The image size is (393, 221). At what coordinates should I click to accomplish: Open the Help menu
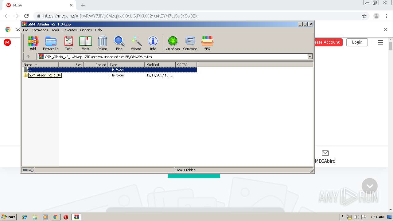[98, 30]
